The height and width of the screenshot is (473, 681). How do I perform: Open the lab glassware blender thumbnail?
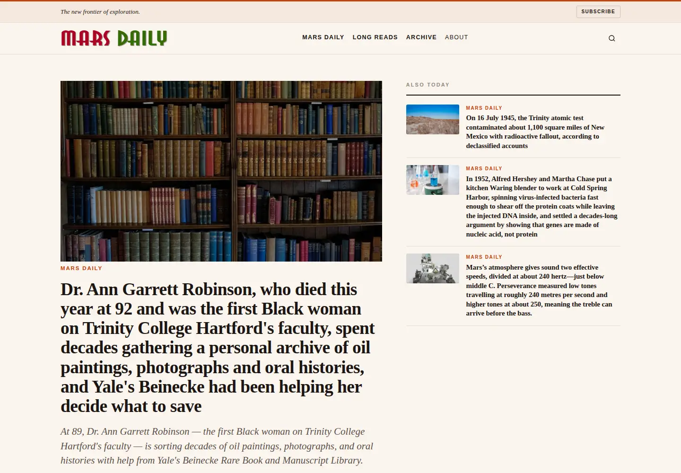433,180
